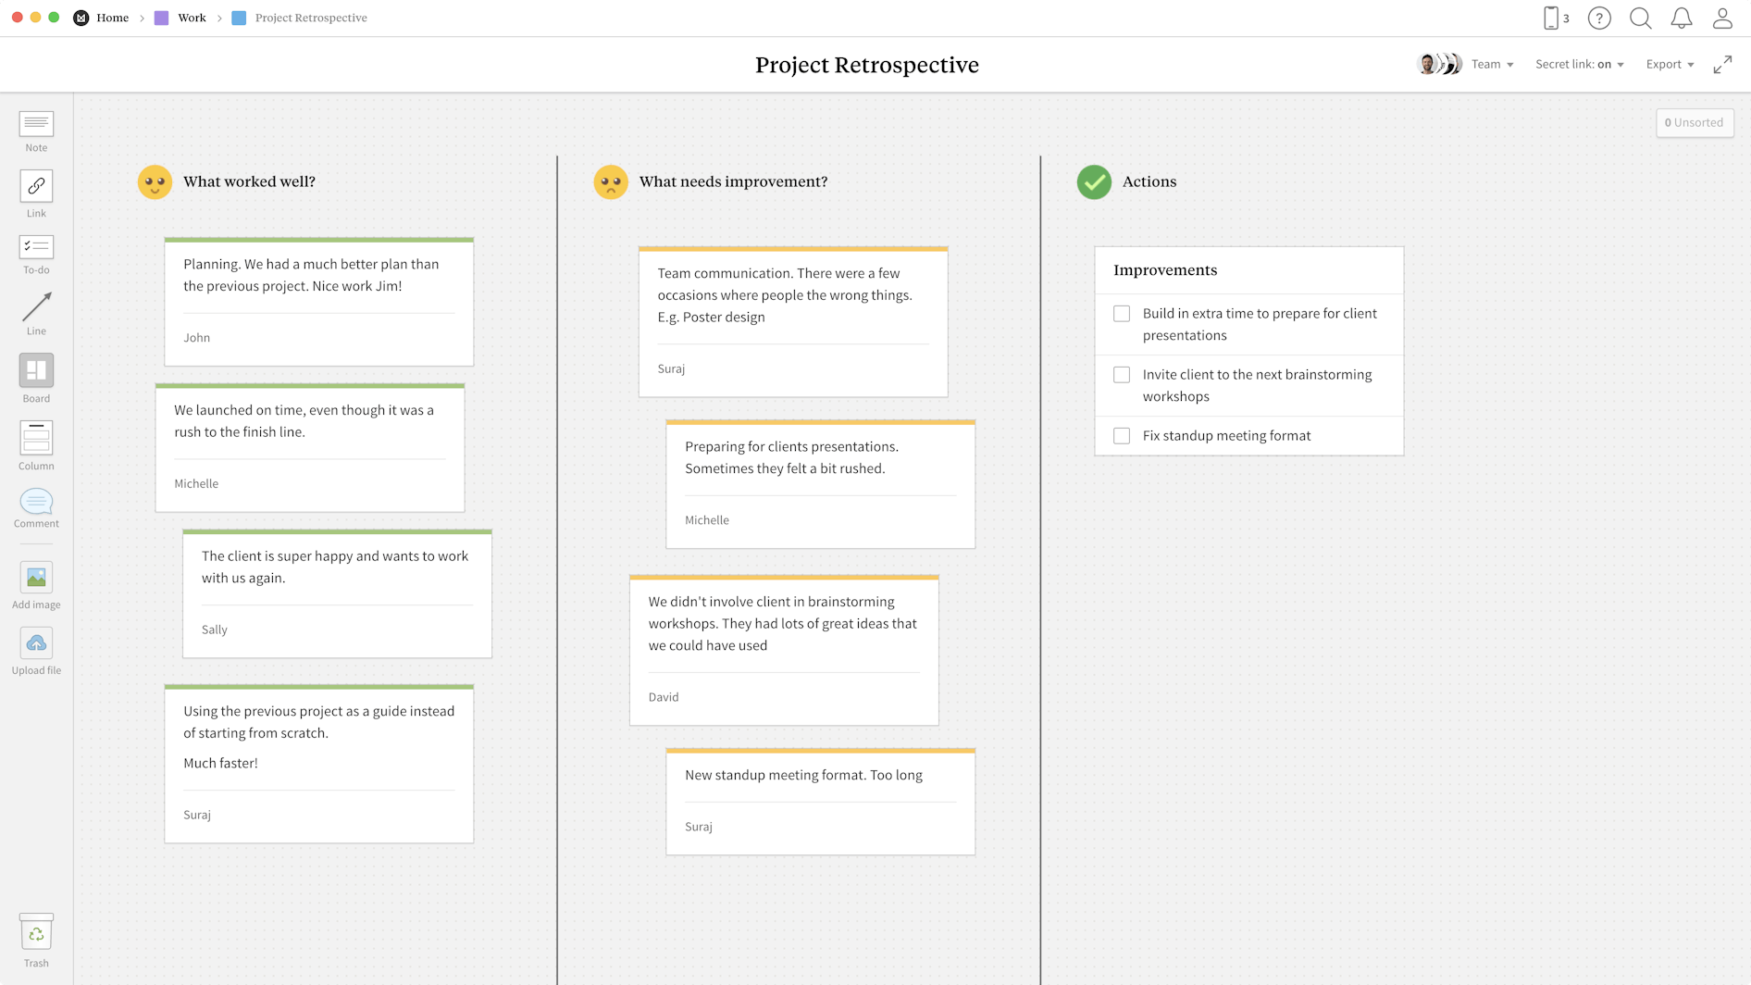Viewport: 1751px width, 985px height.
Task: Mark 'Build in extra time' task complete
Action: click(1122, 314)
